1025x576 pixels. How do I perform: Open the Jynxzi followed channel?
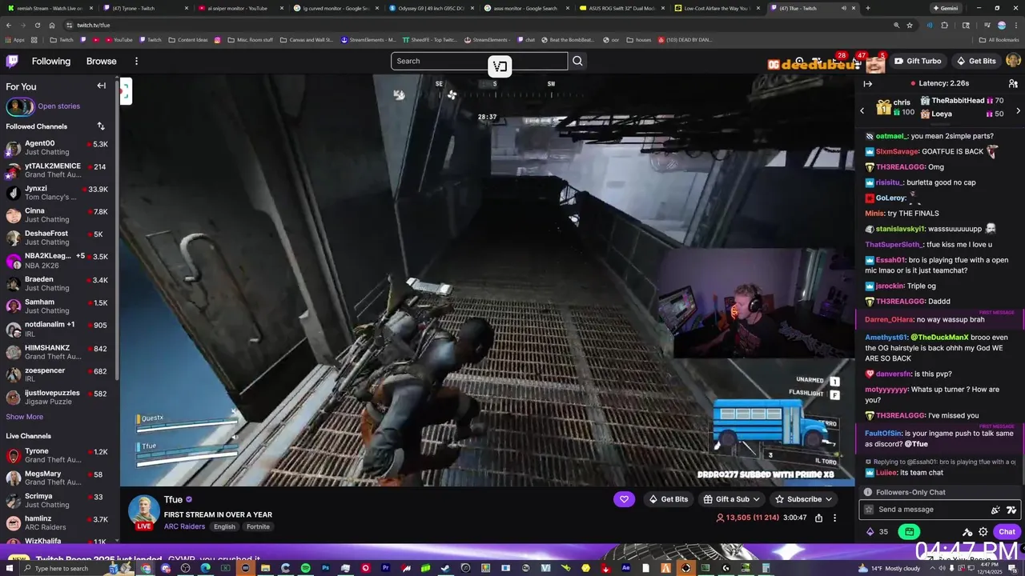tap(58, 193)
